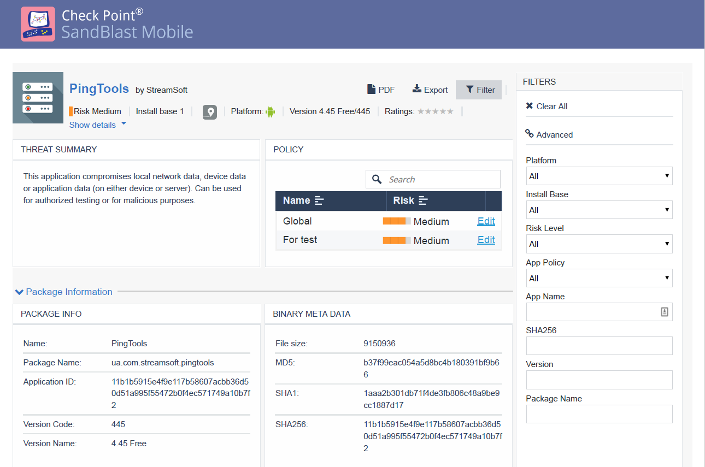Screen dimensions: 705x467
Task: Click the THREAT SUMMARY panel heading
Action: [58, 149]
